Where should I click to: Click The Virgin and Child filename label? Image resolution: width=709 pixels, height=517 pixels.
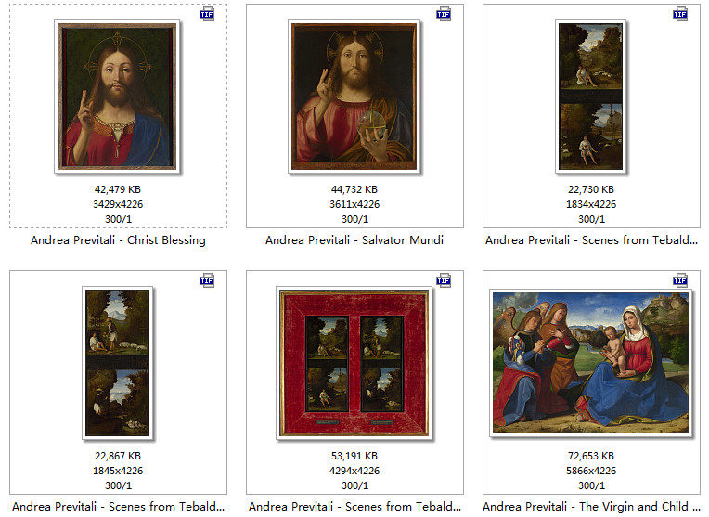(591, 507)
